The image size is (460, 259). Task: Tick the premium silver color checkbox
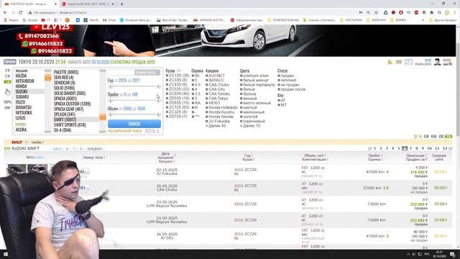[x=241, y=76]
